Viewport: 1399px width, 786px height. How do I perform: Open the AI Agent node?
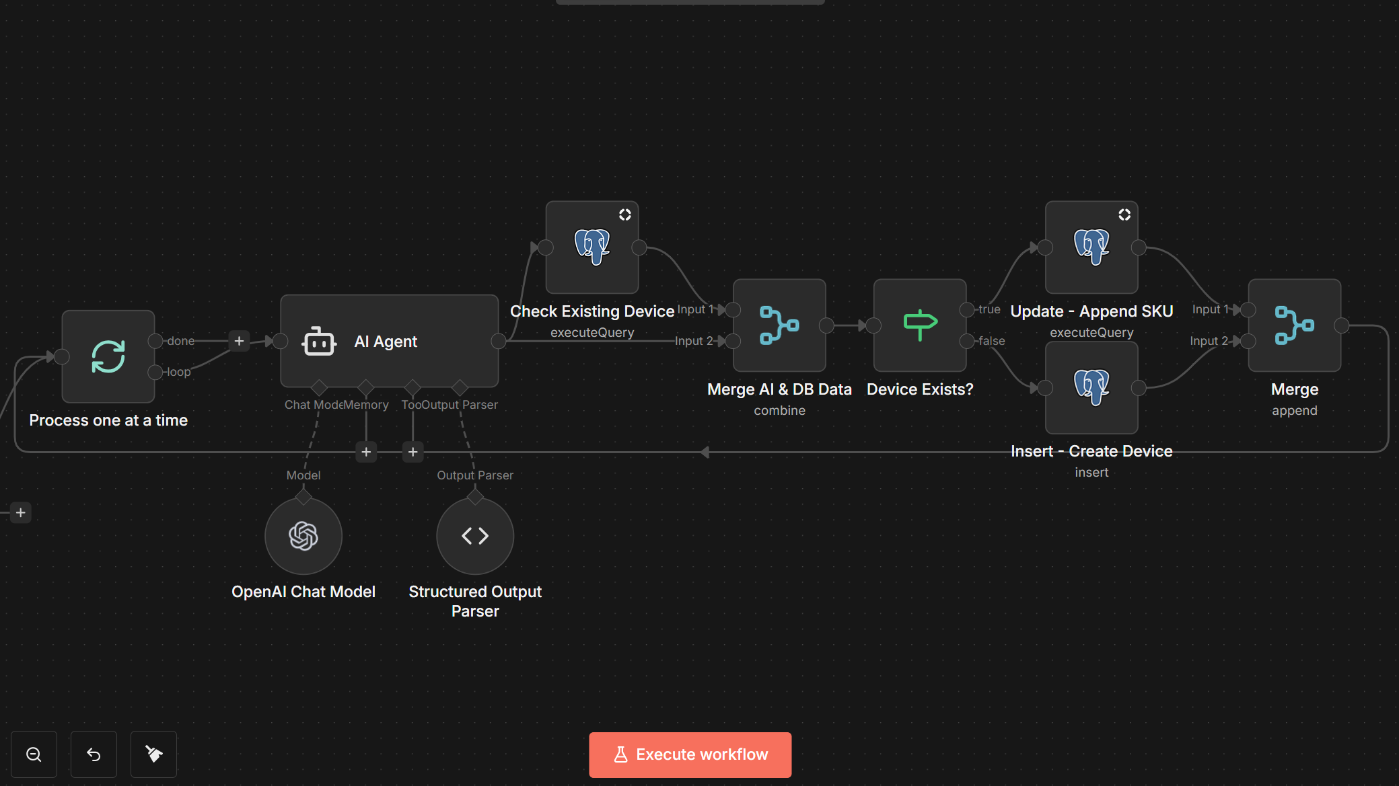(x=389, y=341)
